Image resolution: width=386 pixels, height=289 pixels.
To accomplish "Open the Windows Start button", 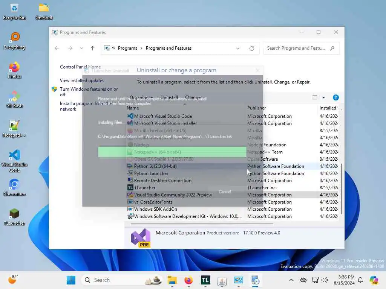I will click(71, 280).
